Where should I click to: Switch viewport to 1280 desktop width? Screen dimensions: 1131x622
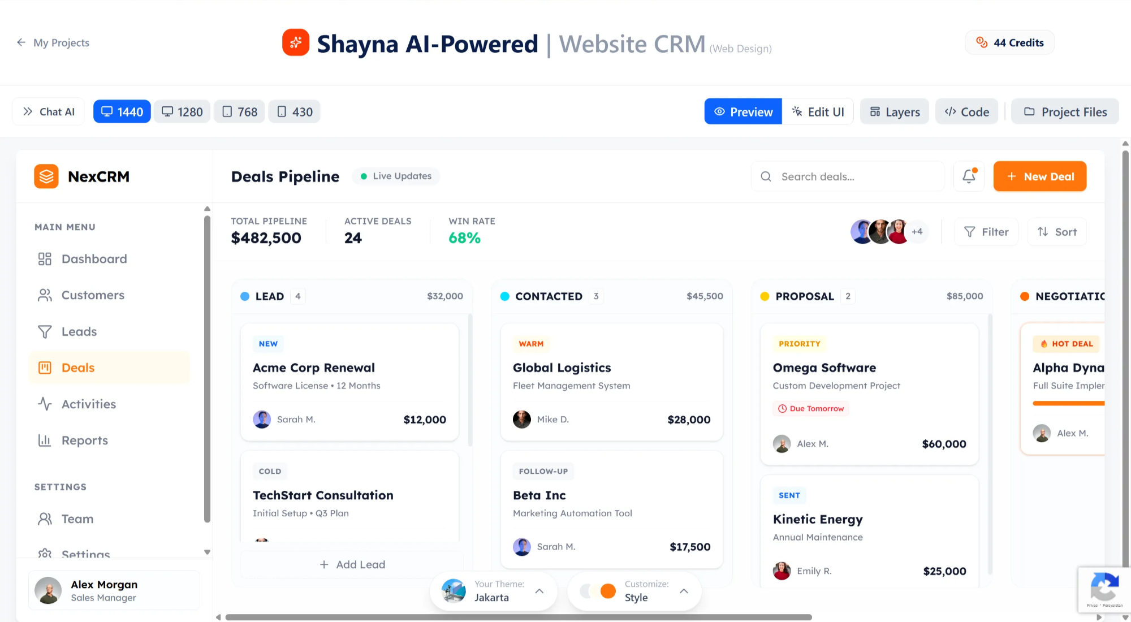182,112
